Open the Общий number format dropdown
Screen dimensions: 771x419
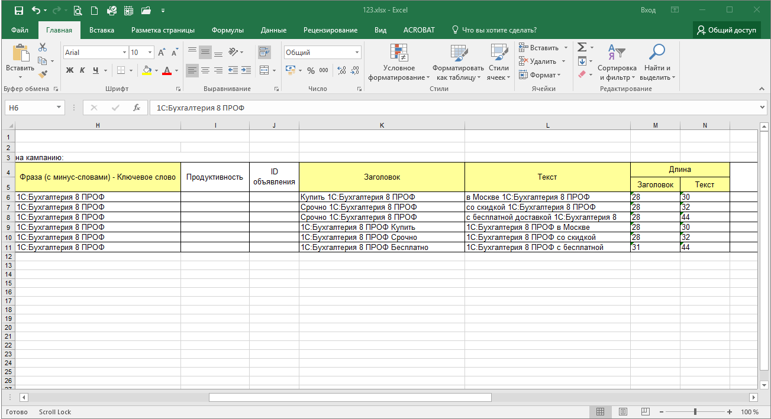[357, 53]
